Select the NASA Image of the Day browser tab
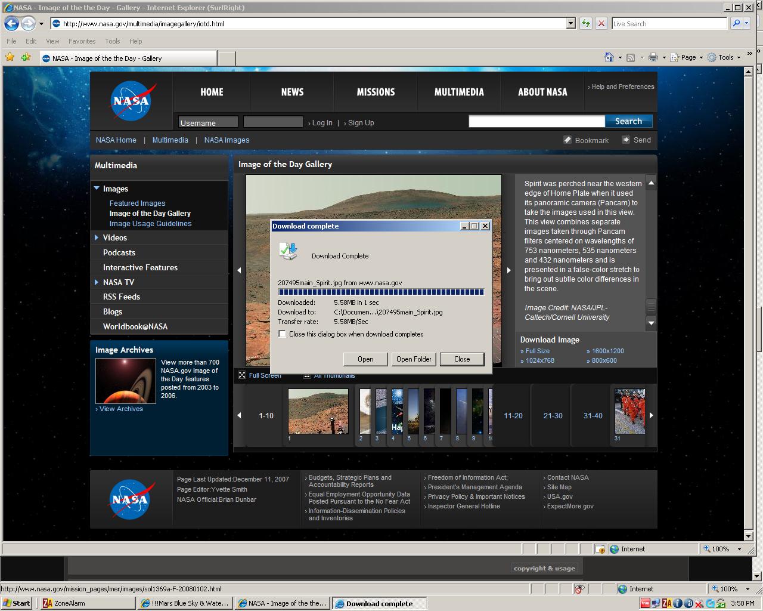The image size is (763, 611). tap(129, 58)
